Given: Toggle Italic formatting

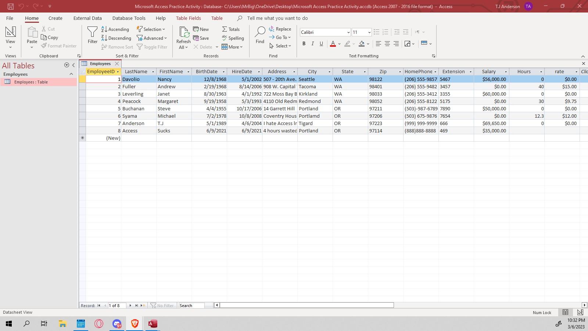Looking at the screenshot, I should [x=313, y=43].
